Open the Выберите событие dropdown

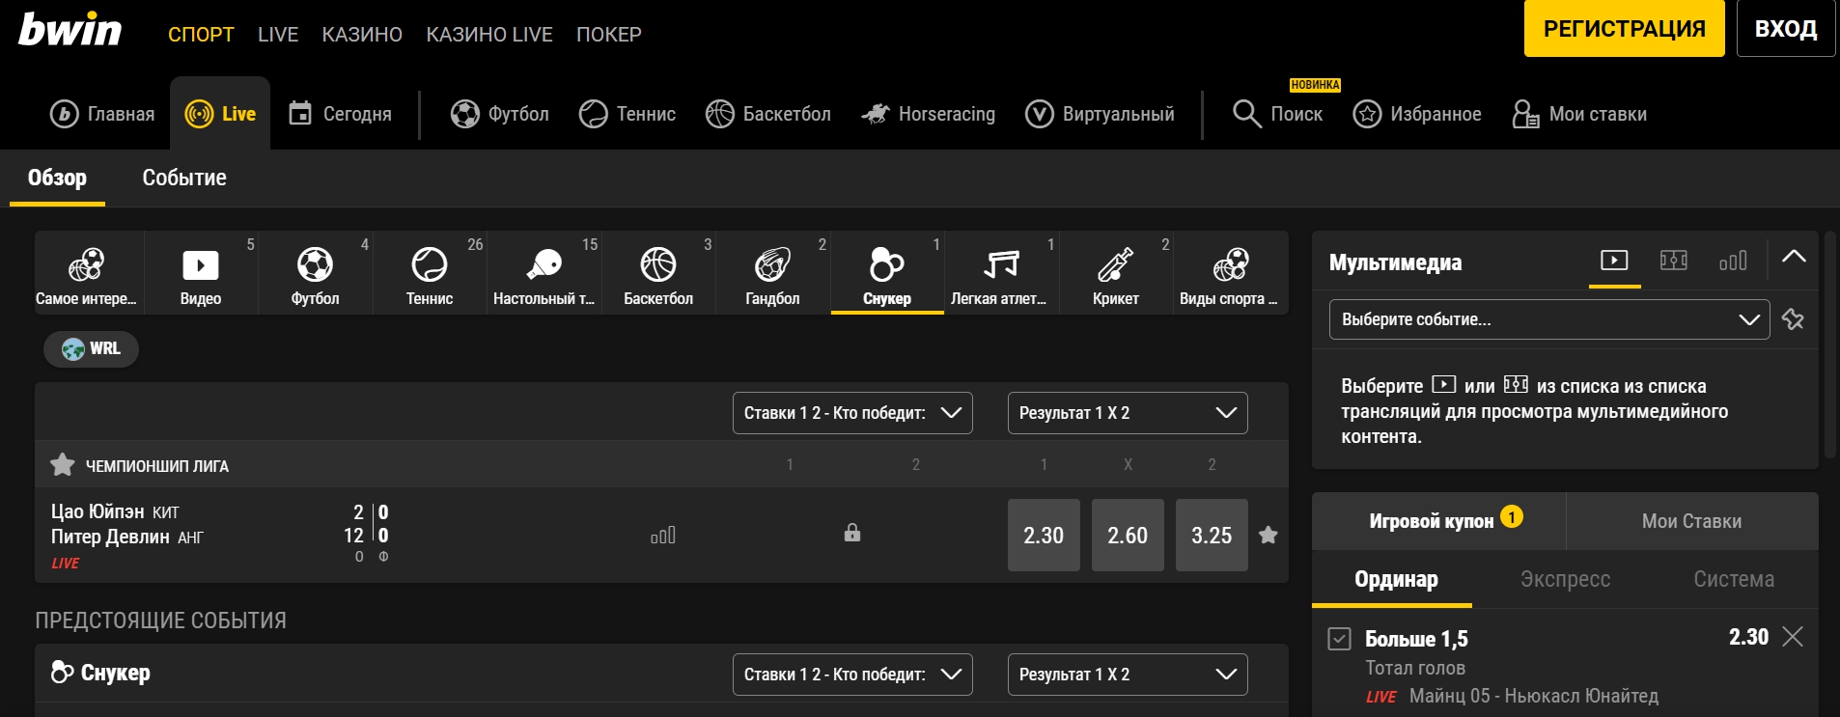click(x=1546, y=319)
